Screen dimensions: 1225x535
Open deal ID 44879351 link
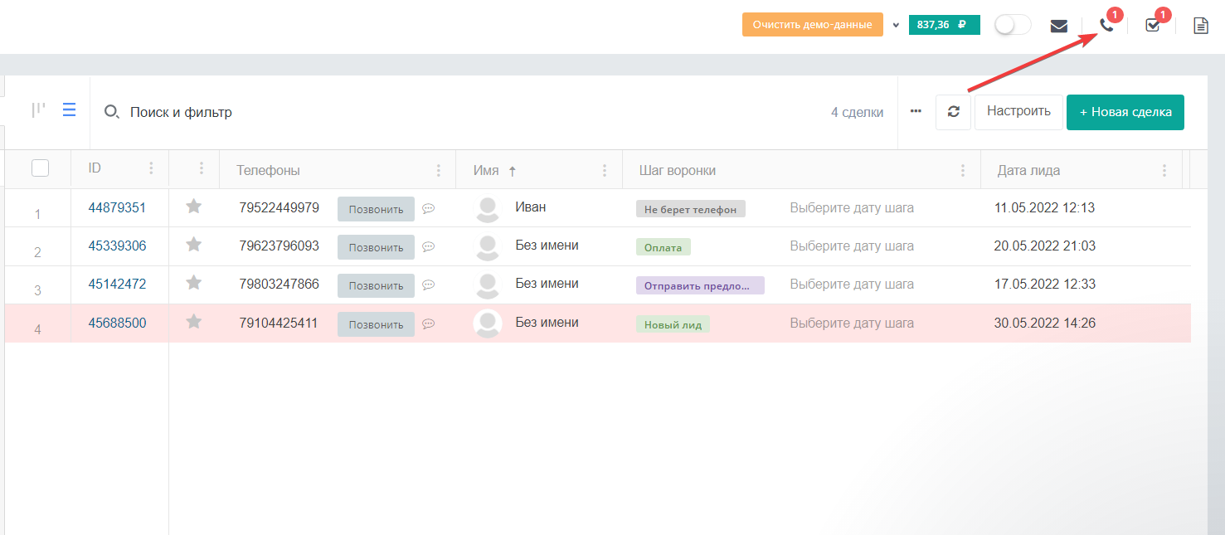click(x=117, y=207)
